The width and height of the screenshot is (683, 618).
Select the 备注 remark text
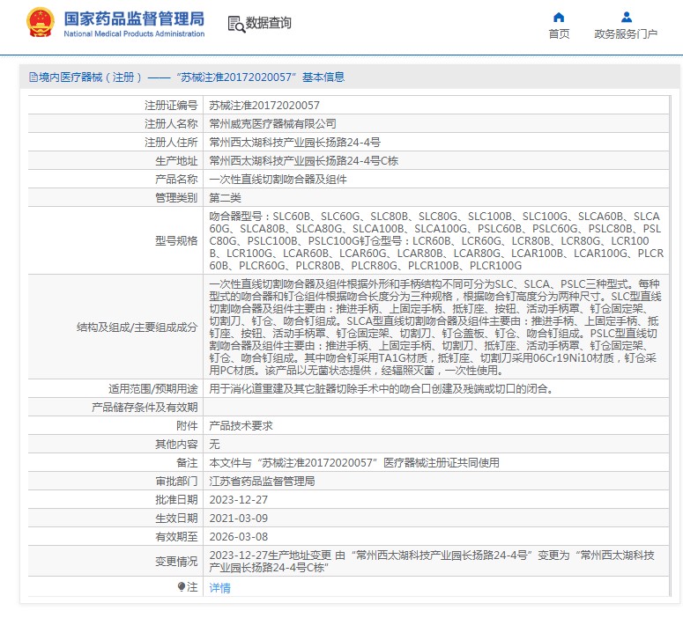(354, 463)
